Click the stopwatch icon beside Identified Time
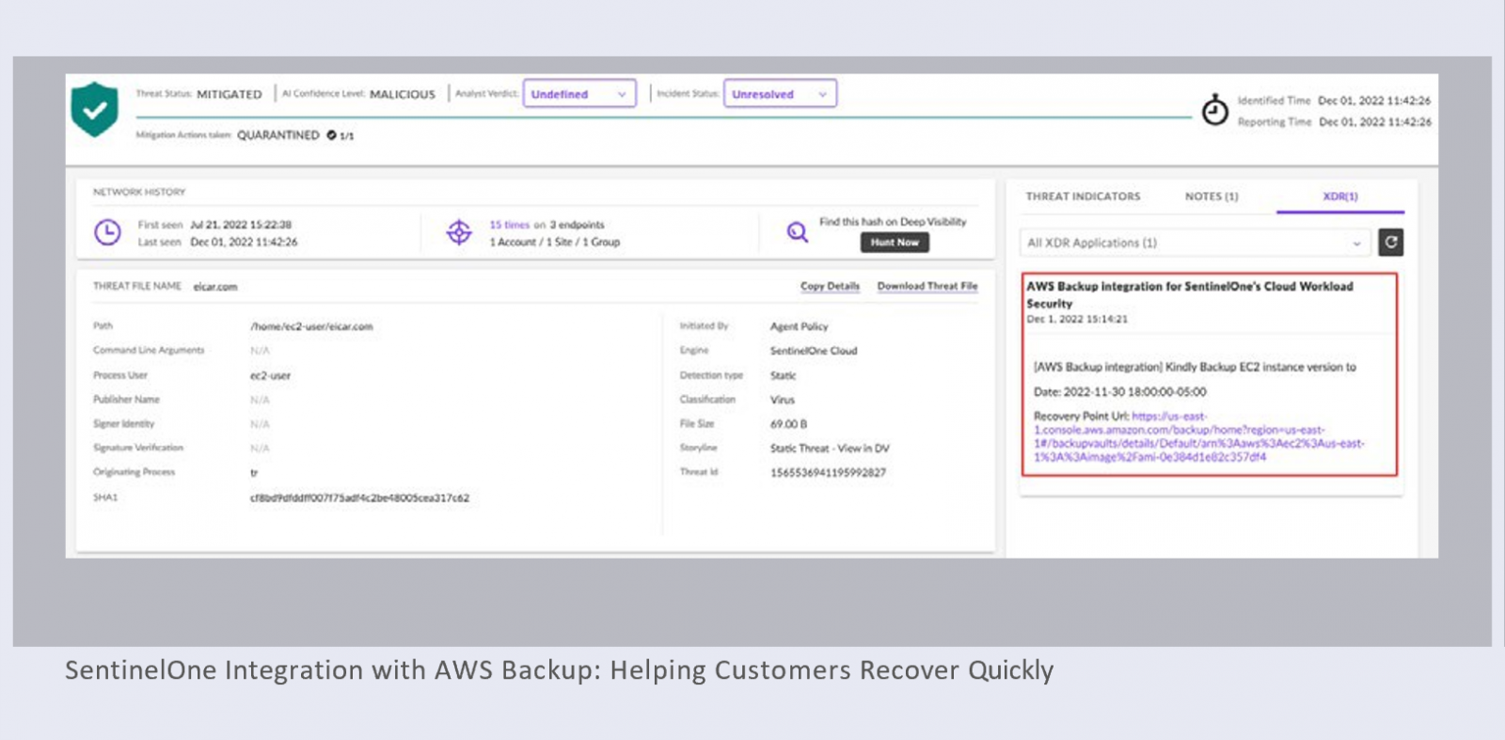Viewport: 1505px width, 740px height. (1214, 110)
